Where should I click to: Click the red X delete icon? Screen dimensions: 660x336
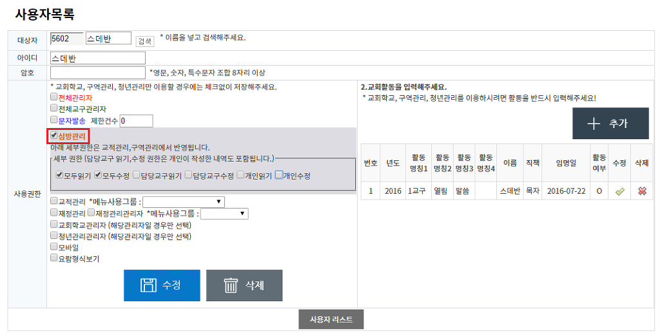click(x=642, y=191)
